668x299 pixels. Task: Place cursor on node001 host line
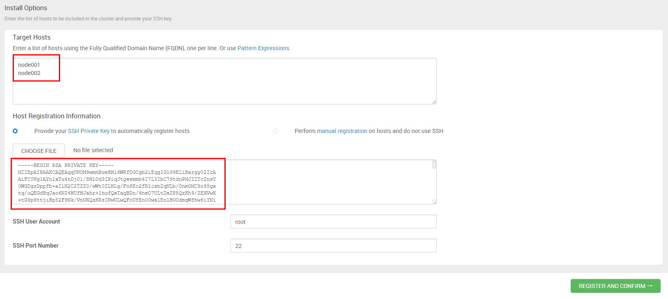(29, 65)
